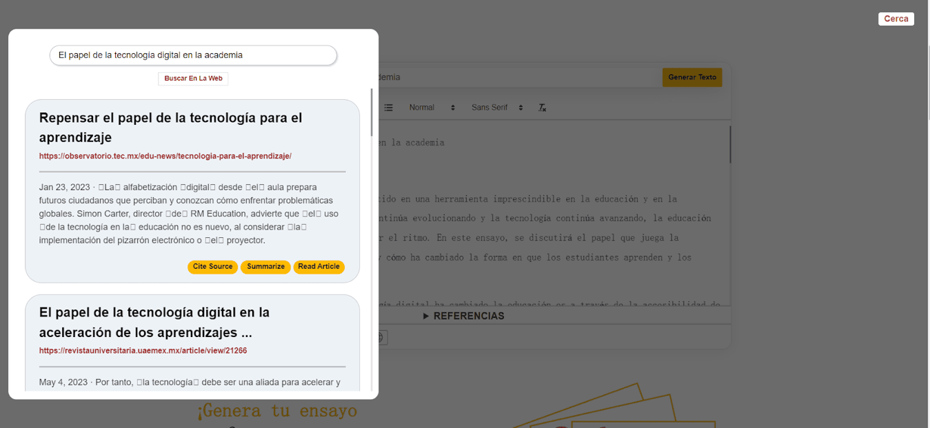
Task: Click the clear formatting (Tx) icon
Action: [x=542, y=108]
